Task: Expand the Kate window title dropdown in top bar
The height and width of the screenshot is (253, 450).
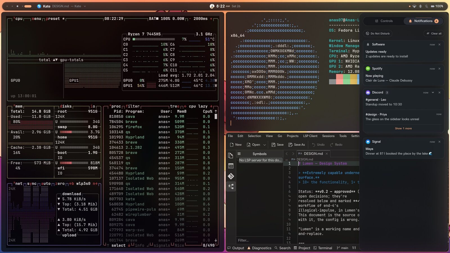Action: tap(85, 6)
